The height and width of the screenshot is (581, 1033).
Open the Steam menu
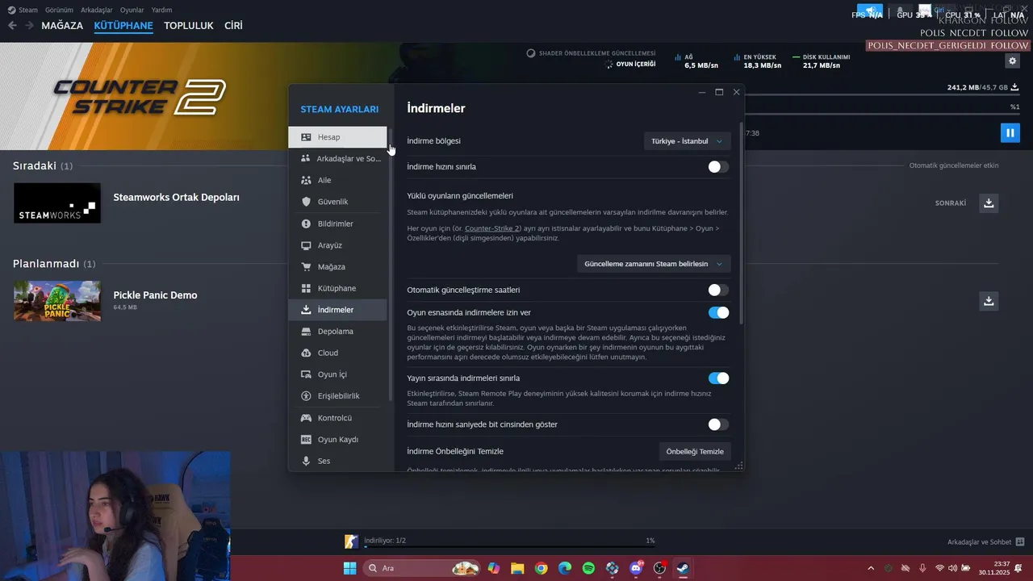[23, 10]
